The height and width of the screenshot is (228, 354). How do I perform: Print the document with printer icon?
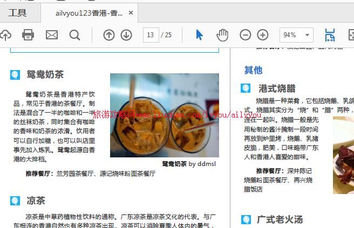(x=28, y=35)
